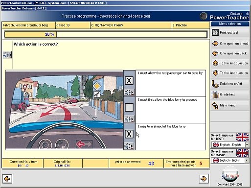Check the blue lorry proceed answer box
This screenshot has height=188, width=251.
coord(129,107)
